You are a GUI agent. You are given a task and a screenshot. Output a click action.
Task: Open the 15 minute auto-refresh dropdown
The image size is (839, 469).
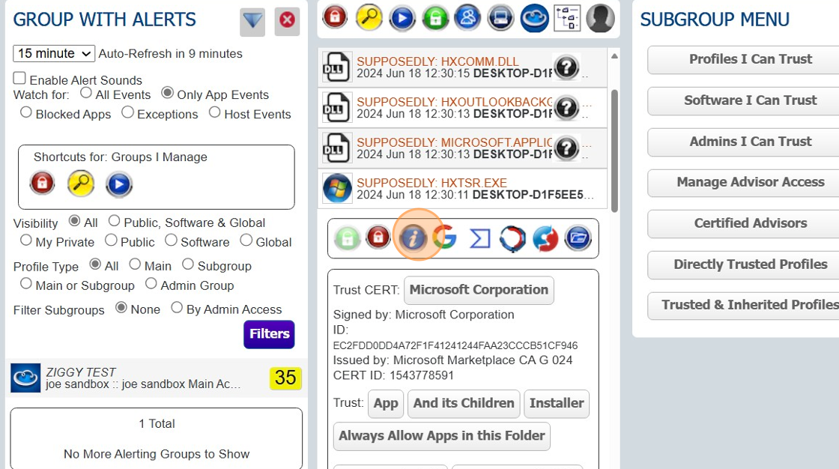point(52,53)
